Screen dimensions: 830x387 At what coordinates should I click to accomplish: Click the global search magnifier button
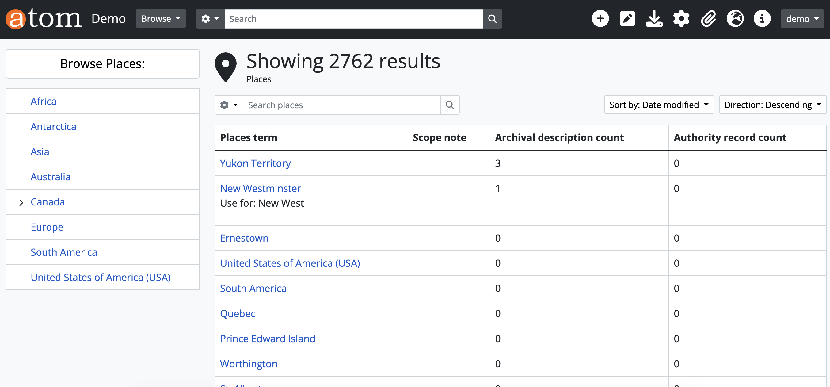click(x=492, y=19)
